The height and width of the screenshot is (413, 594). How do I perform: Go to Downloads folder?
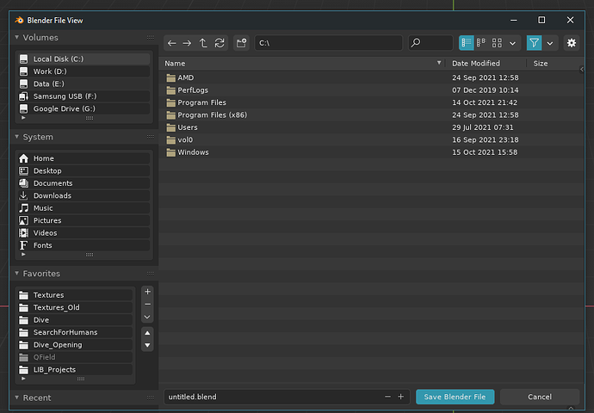point(84,195)
